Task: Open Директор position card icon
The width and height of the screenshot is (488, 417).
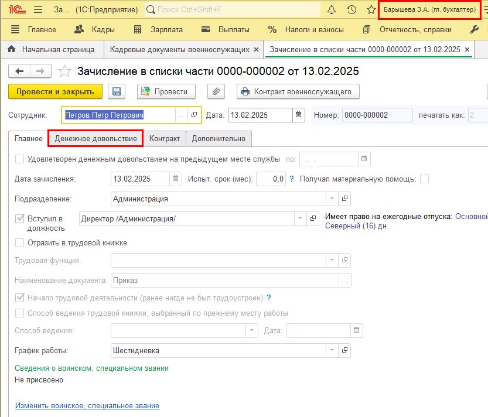Action: tap(313, 218)
